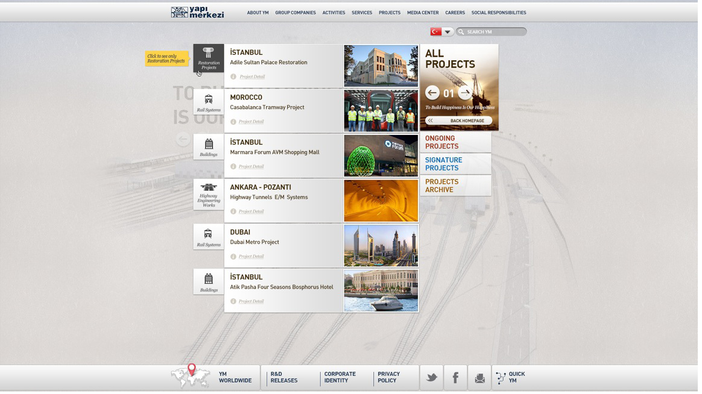Click the info icon for Casabalanca Tramway Project
This screenshot has height=394, width=702.
point(234,122)
